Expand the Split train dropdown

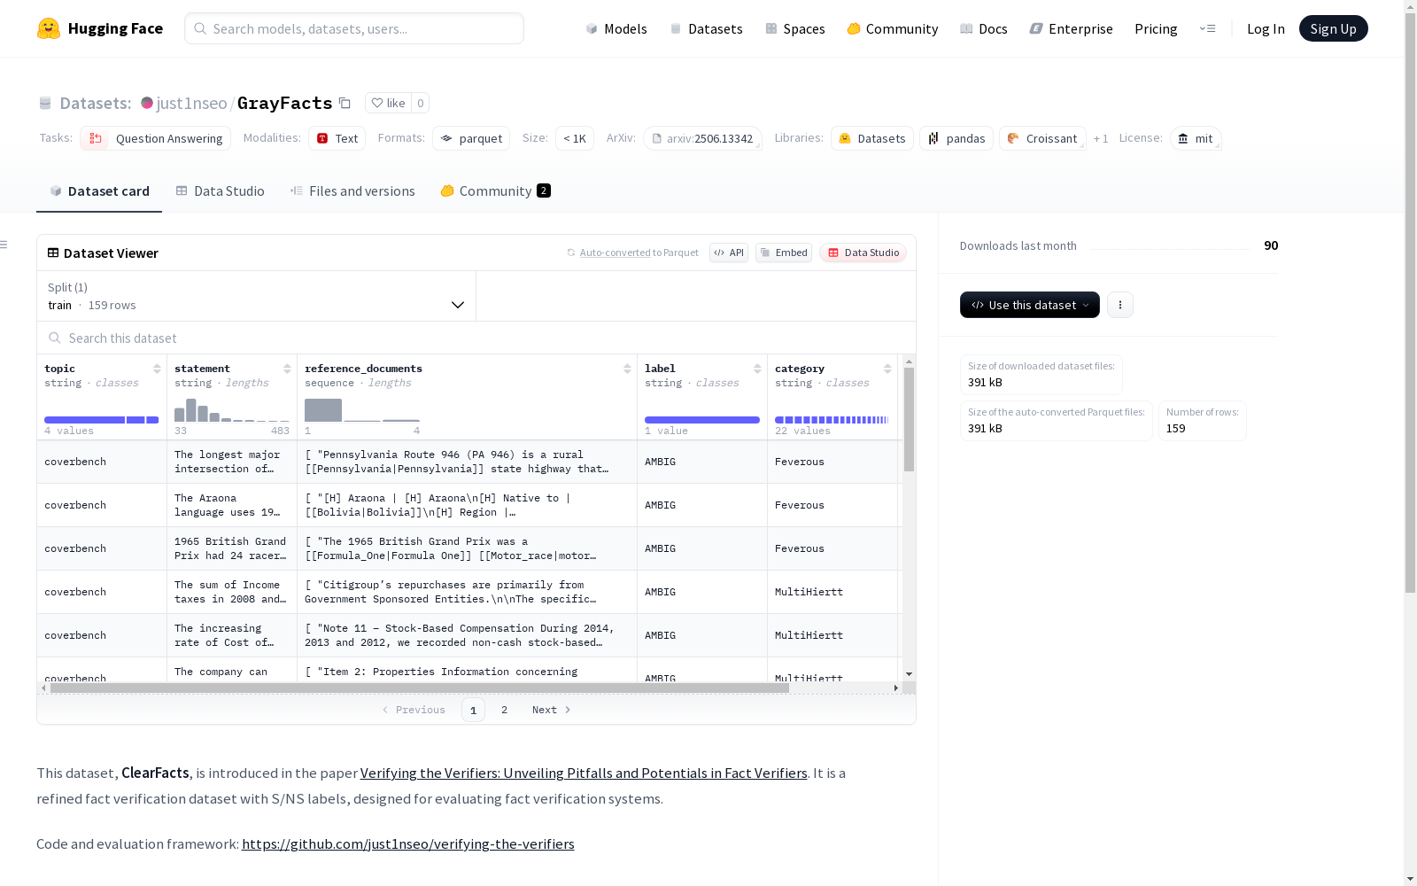tap(256, 296)
